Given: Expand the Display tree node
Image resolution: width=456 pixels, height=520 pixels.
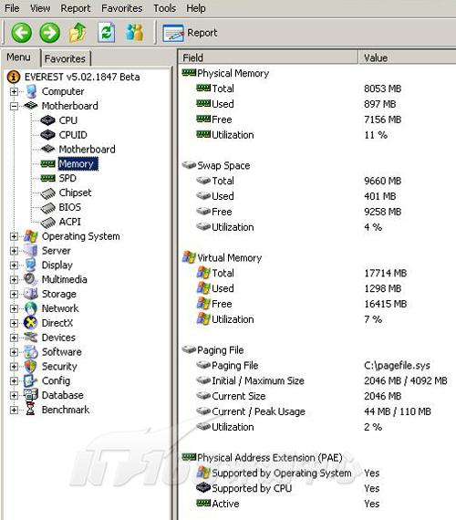Looking at the screenshot, I should 14,265.
